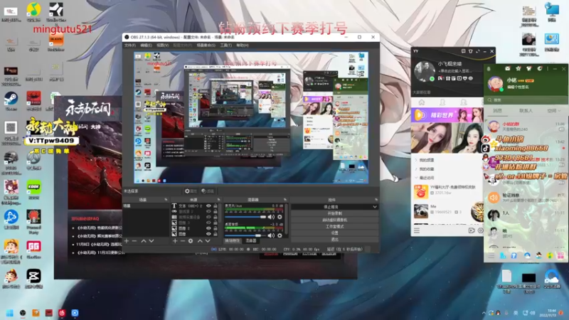Click the YY video camera icon at bottom
Viewport: 569px width, 320px height.
click(472, 230)
